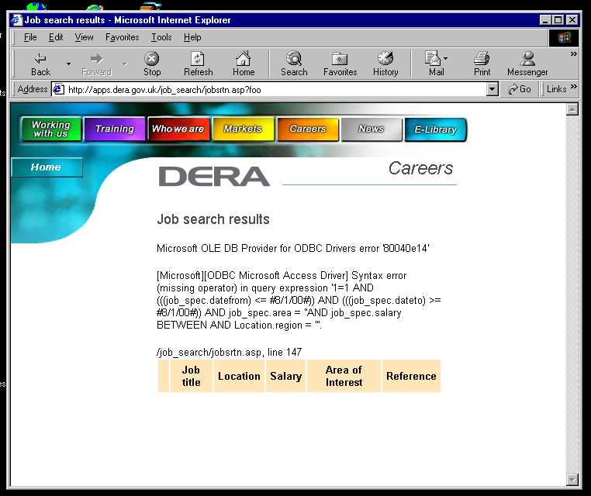Open the Tools menu
Screen dimensions: 591x496
click(161, 37)
